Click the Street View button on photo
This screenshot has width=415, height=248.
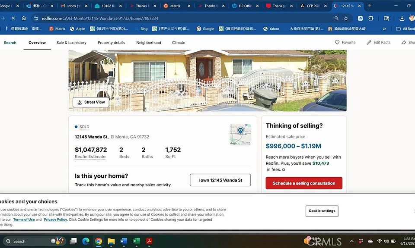(x=91, y=102)
